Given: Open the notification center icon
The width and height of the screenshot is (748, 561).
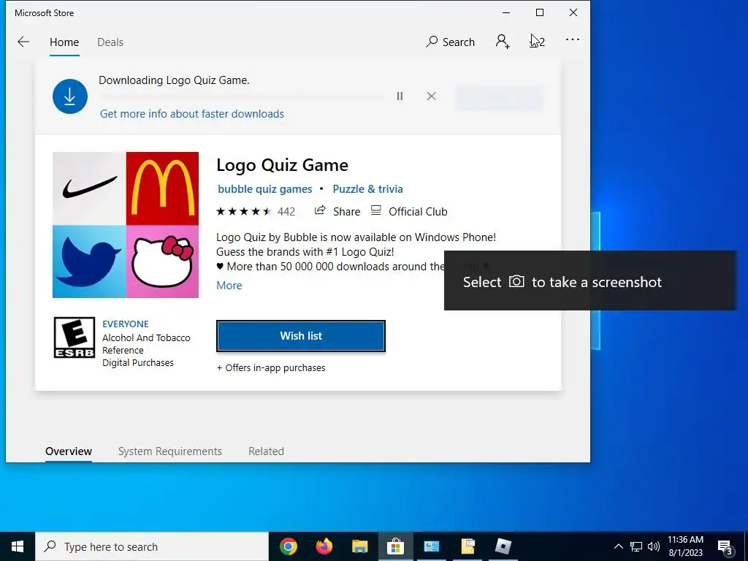Looking at the screenshot, I should [725, 547].
